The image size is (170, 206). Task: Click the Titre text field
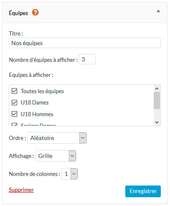tap(85, 43)
